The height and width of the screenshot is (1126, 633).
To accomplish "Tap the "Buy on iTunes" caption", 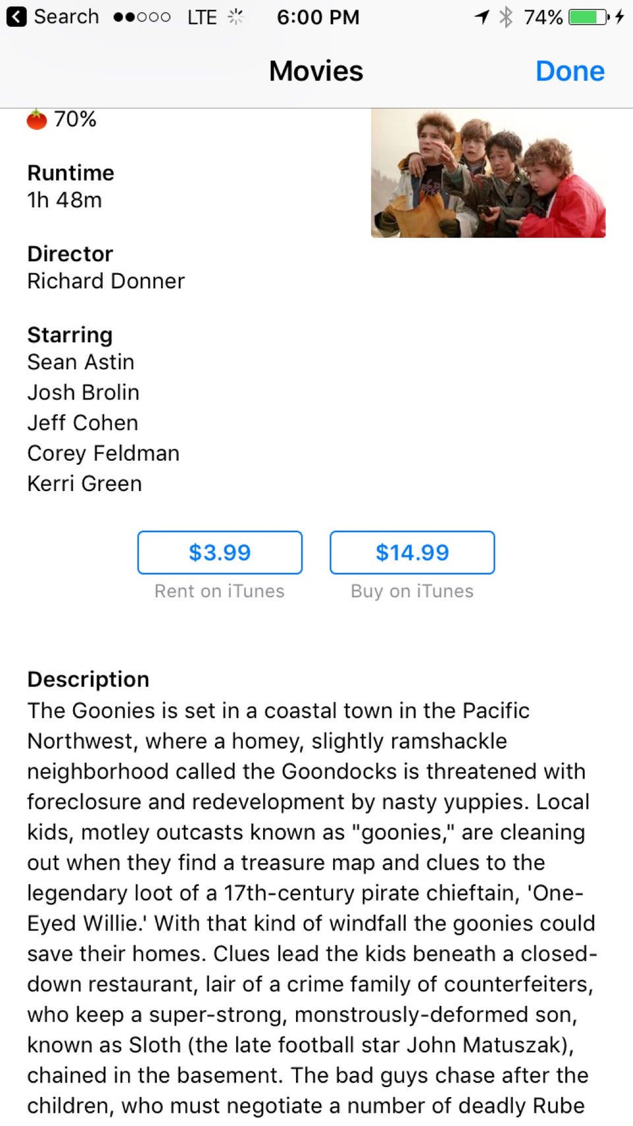I will click(412, 591).
